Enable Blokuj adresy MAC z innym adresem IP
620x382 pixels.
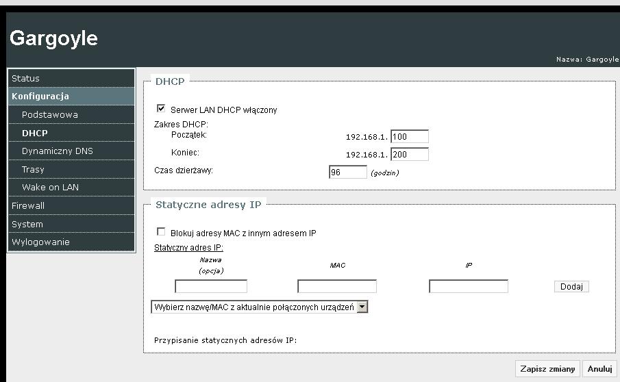pyautogui.click(x=162, y=232)
